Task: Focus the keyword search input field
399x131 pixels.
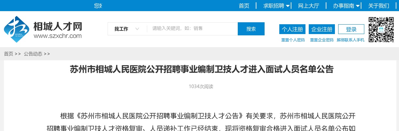Action: click(x=192, y=29)
